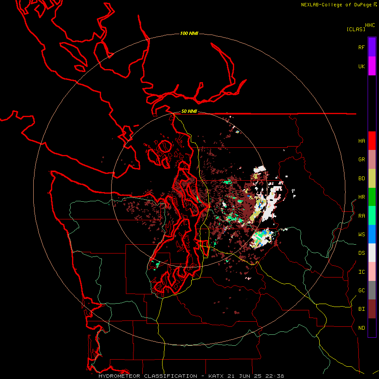Select the BD legend label
This screenshot has width=379, height=379.
click(x=361, y=179)
